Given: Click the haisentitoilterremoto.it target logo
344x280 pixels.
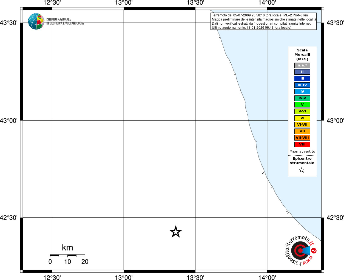Looking at the screenshot, I should click(301, 250).
